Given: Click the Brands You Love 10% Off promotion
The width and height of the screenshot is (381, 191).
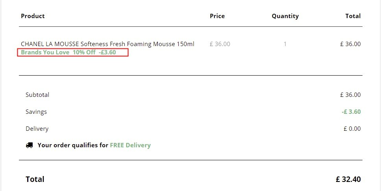Looking at the screenshot, I should (x=68, y=52).
